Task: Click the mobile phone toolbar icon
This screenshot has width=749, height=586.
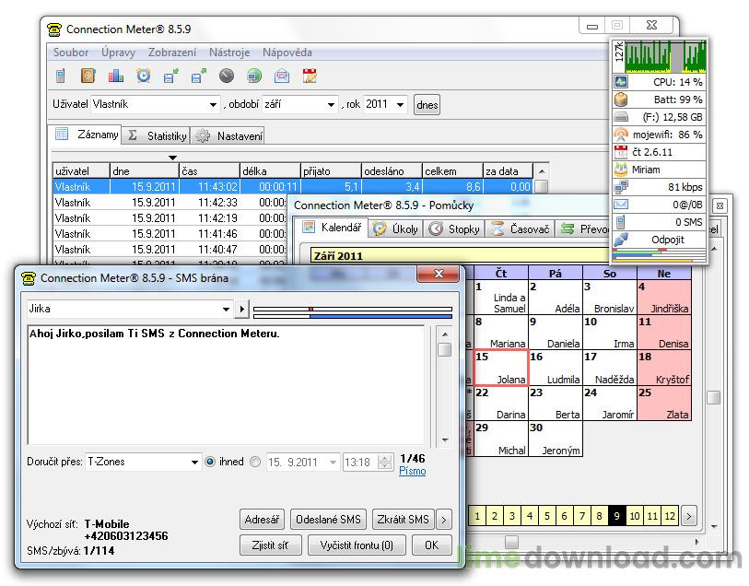Action: coord(60,76)
